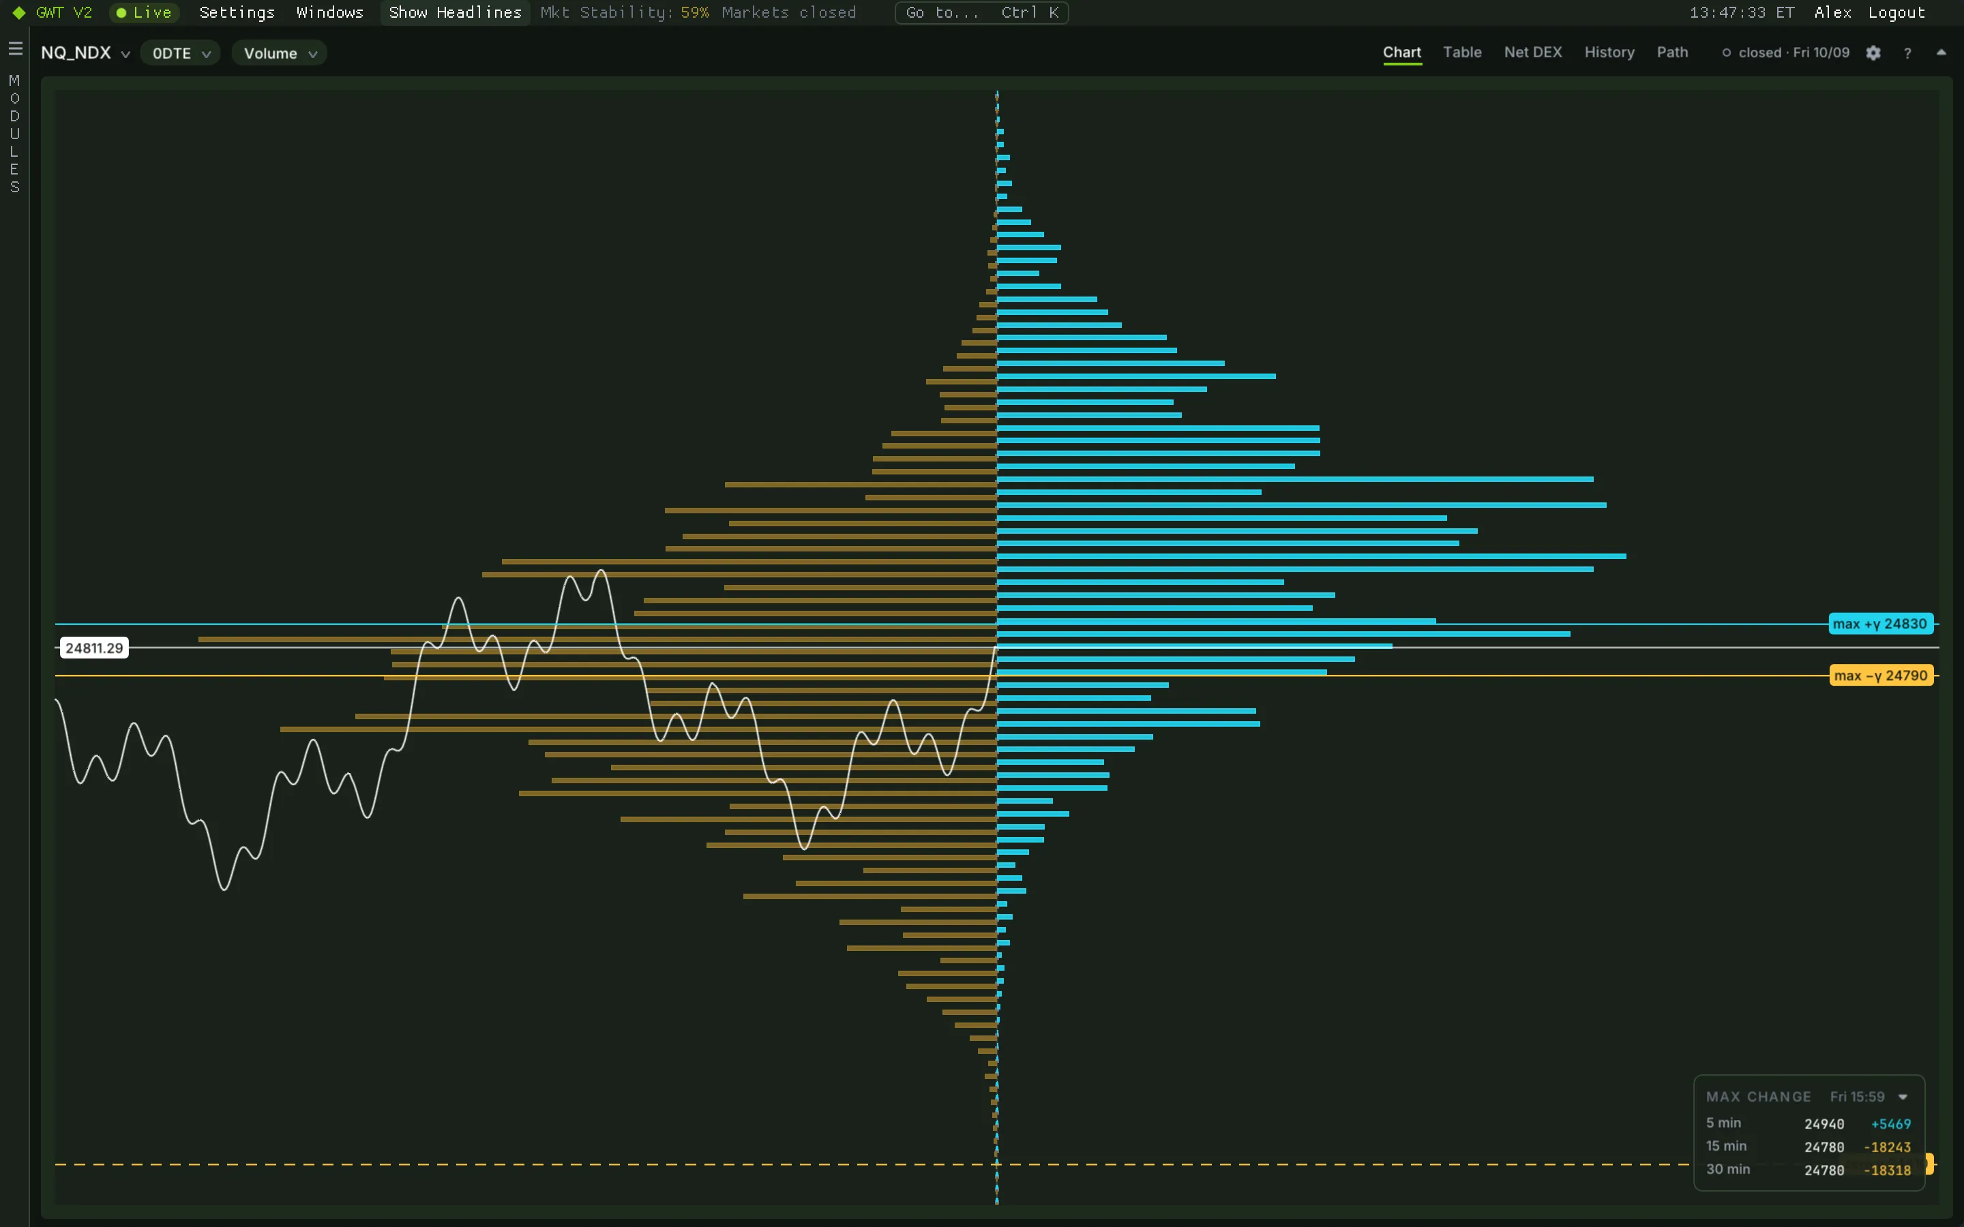Open settings gear icon beside closed status
This screenshot has width=1964, height=1227.
1873,52
